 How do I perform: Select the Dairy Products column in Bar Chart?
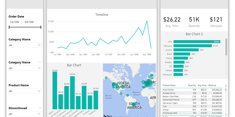(x=72, y=92)
